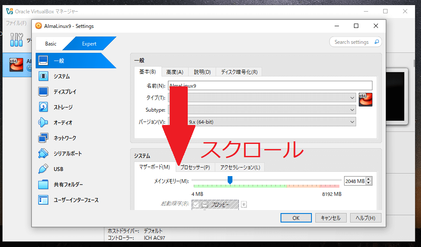Select the 基本(B) tab
Screen dimensions: 421x247
tap(148, 72)
